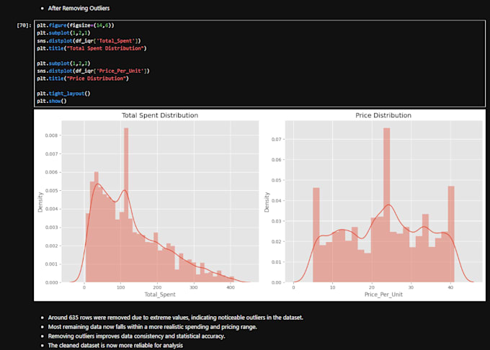Click the 'Total Spent Distribution' chart title
This screenshot has height=350, width=490.
(160, 115)
